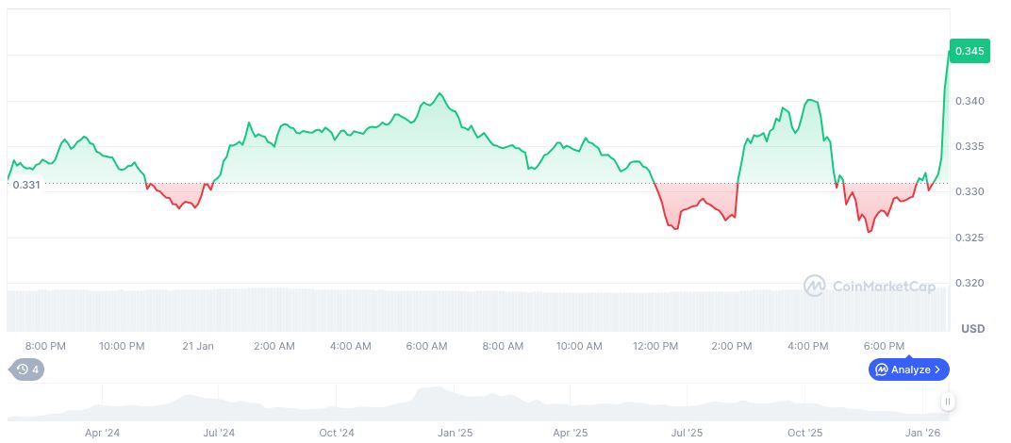The width and height of the screenshot is (1011, 443).
Task: Select Jul '25 in the navigator timeline
Action: (x=687, y=433)
